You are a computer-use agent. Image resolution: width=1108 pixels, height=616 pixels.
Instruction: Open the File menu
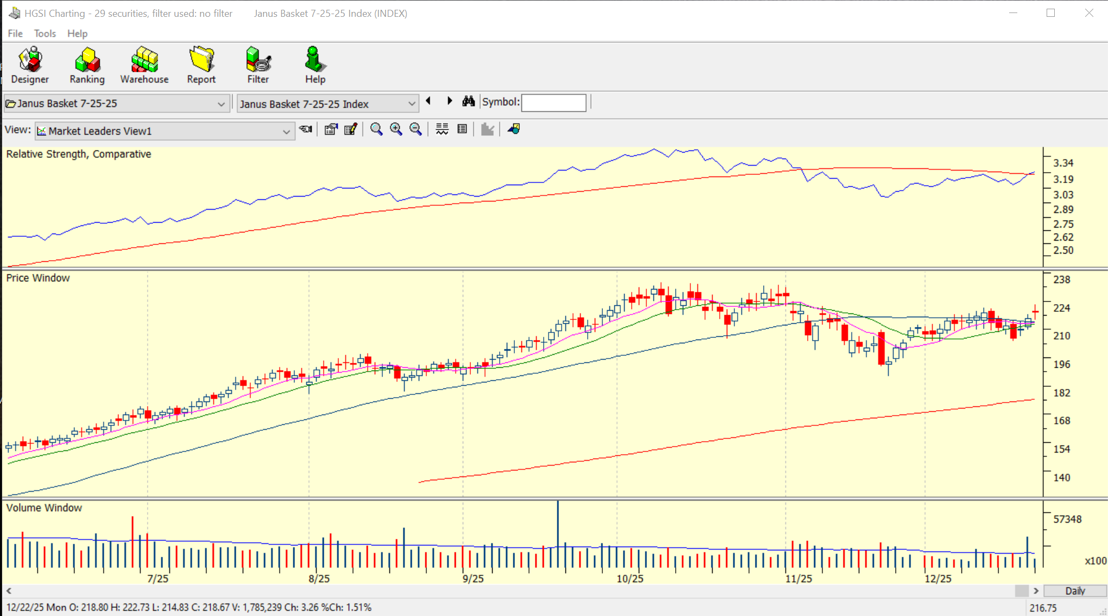click(x=15, y=34)
